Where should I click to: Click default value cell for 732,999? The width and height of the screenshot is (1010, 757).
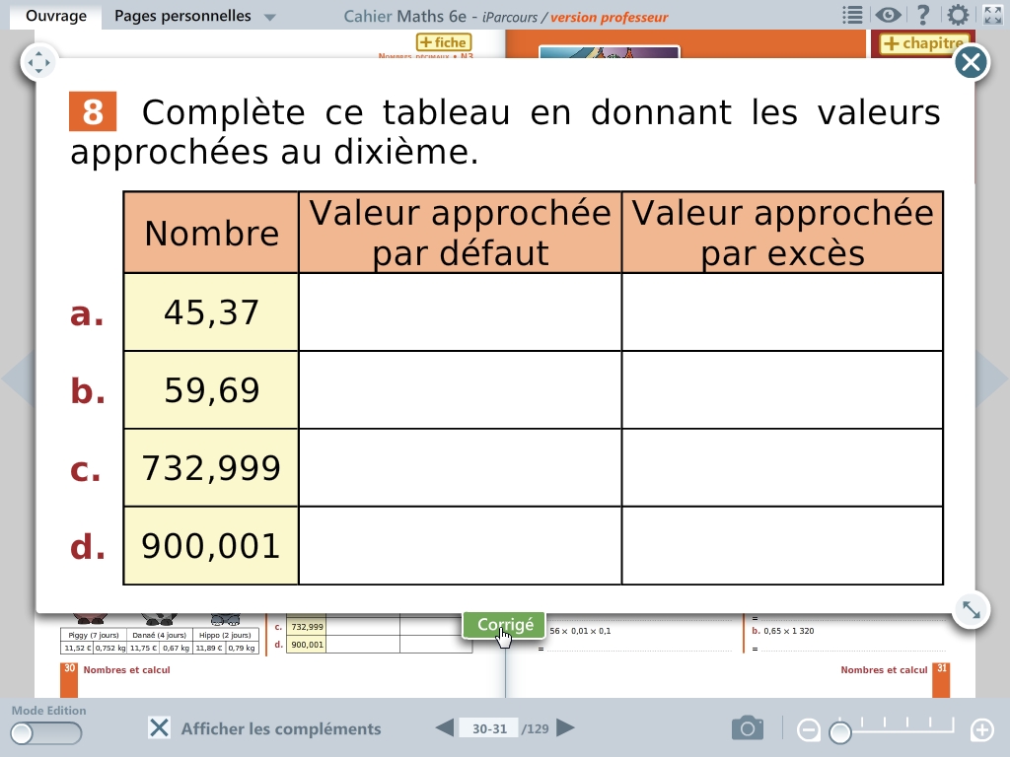pyautogui.click(x=460, y=468)
